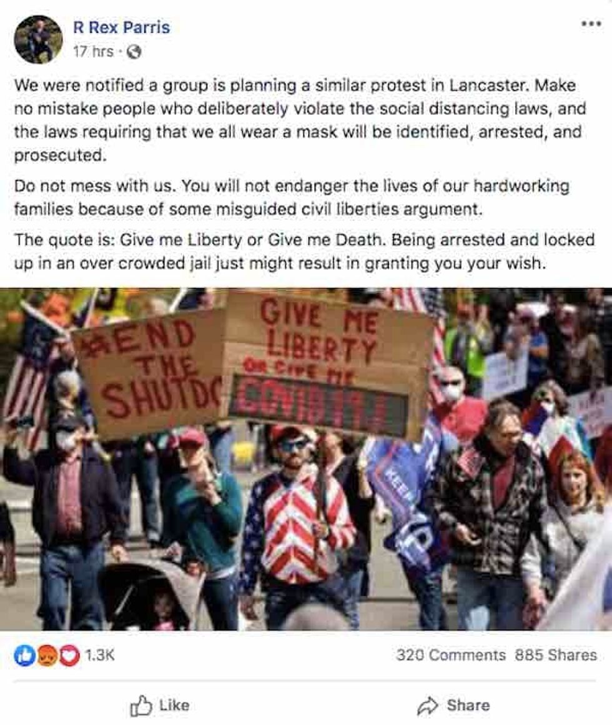
Task: Click the paragraph starting 'Do not mess with us'
Action: coord(292,197)
